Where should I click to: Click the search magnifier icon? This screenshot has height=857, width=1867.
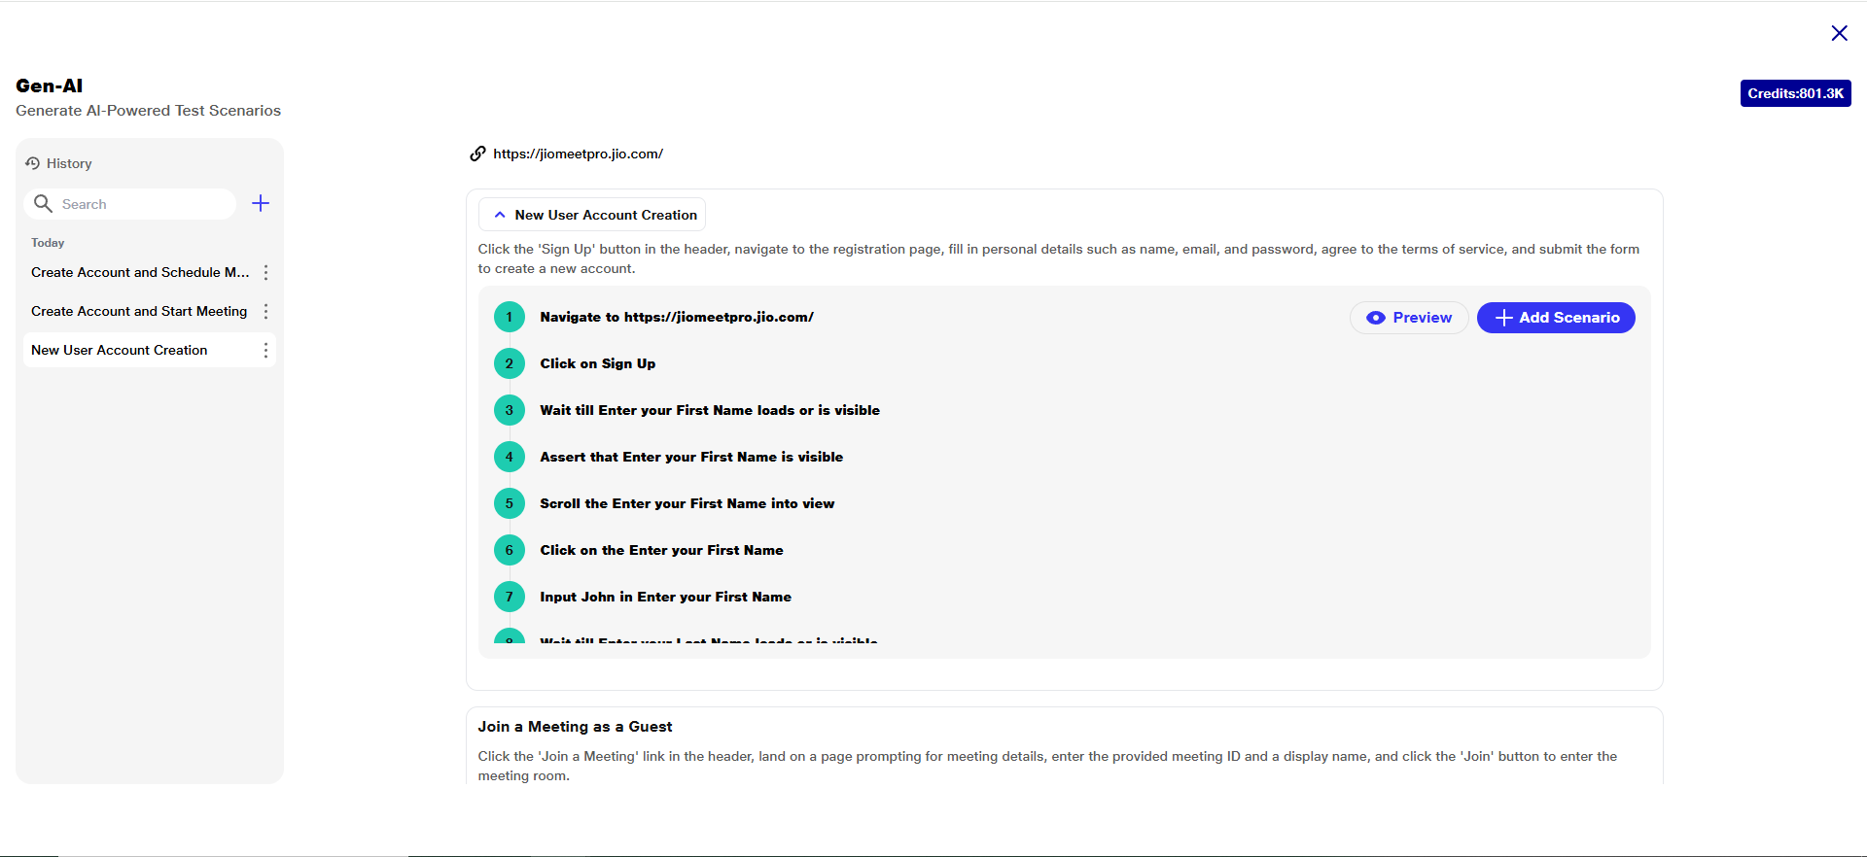(43, 203)
